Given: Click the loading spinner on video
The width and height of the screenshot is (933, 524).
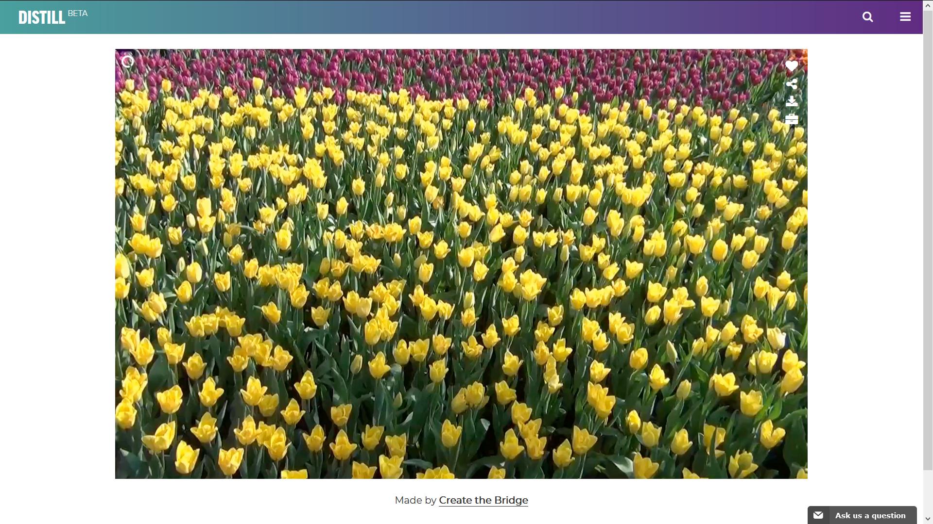Looking at the screenshot, I should [127, 62].
